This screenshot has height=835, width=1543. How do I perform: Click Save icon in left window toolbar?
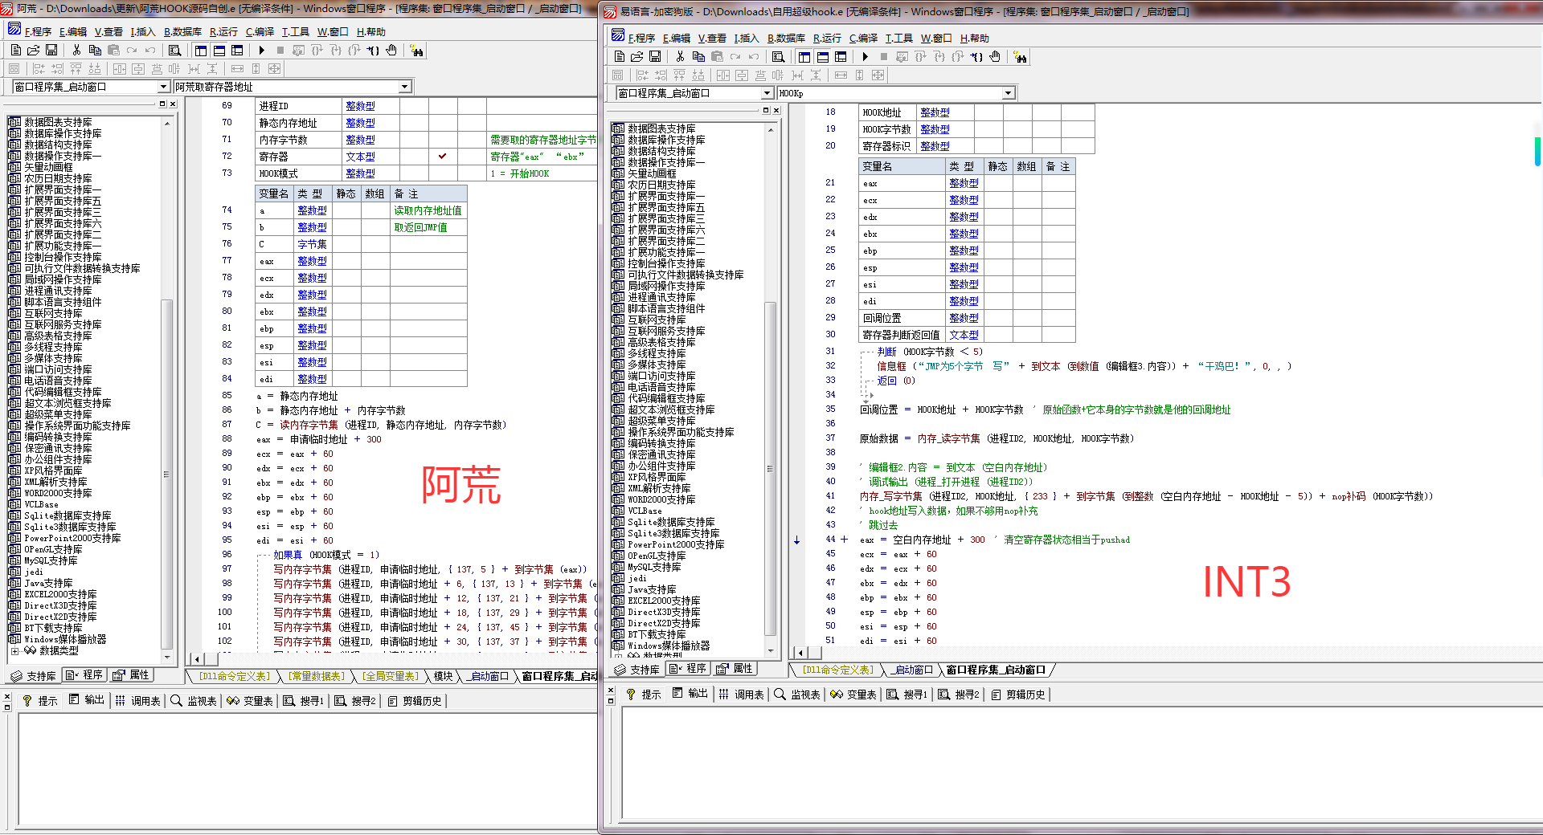tap(51, 51)
